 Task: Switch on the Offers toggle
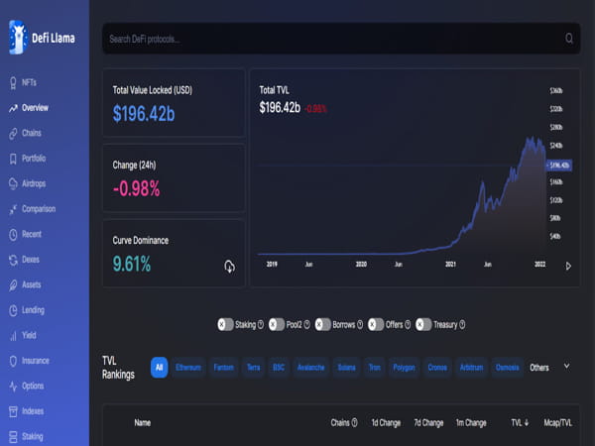(x=376, y=325)
